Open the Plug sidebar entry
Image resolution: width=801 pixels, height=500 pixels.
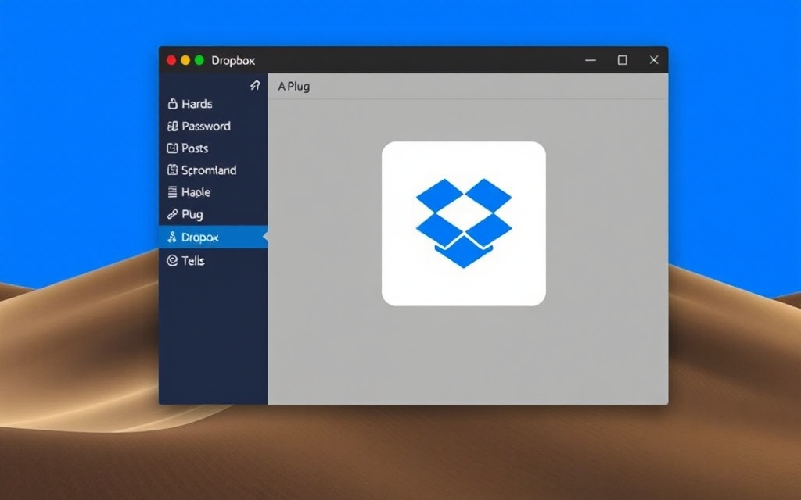[x=213, y=214]
